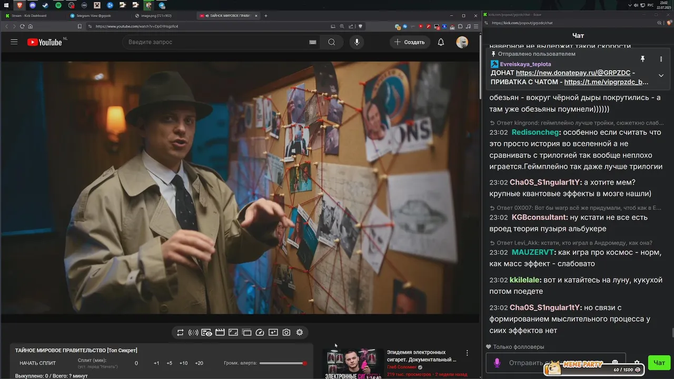Close the YouTube browser tab

[x=256, y=16]
